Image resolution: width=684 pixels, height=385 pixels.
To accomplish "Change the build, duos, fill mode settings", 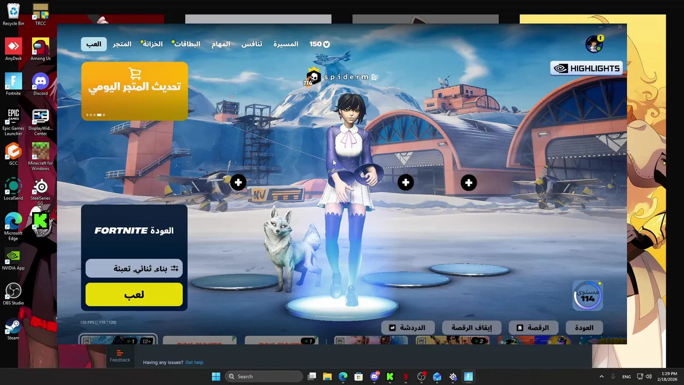I will [x=134, y=268].
